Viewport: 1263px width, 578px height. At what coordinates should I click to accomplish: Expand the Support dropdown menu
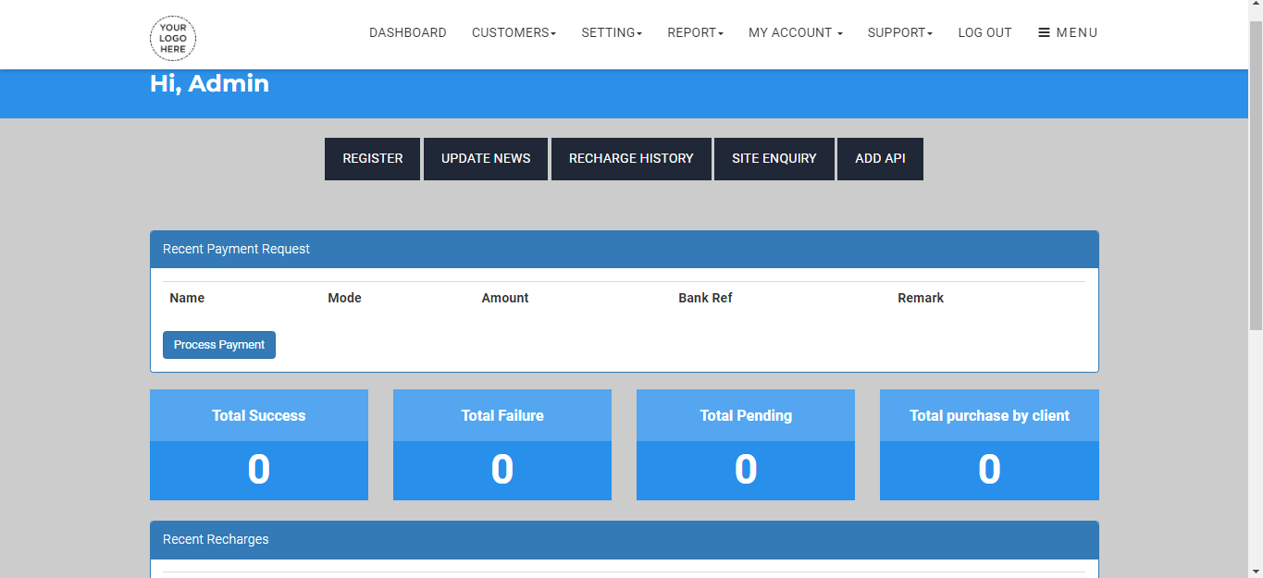pos(899,32)
